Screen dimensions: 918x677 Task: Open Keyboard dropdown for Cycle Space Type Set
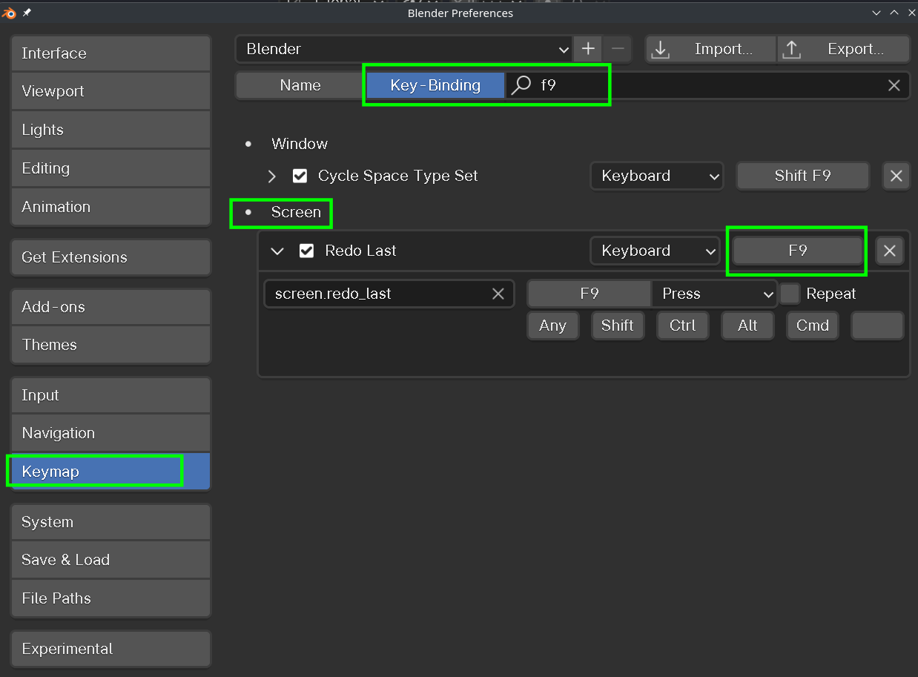pyautogui.click(x=657, y=176)
